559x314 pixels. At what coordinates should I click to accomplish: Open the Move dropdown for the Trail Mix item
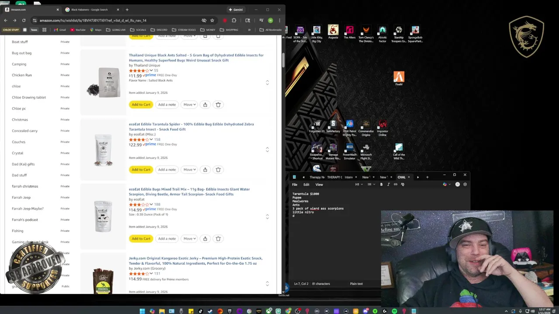click(189, 239)
